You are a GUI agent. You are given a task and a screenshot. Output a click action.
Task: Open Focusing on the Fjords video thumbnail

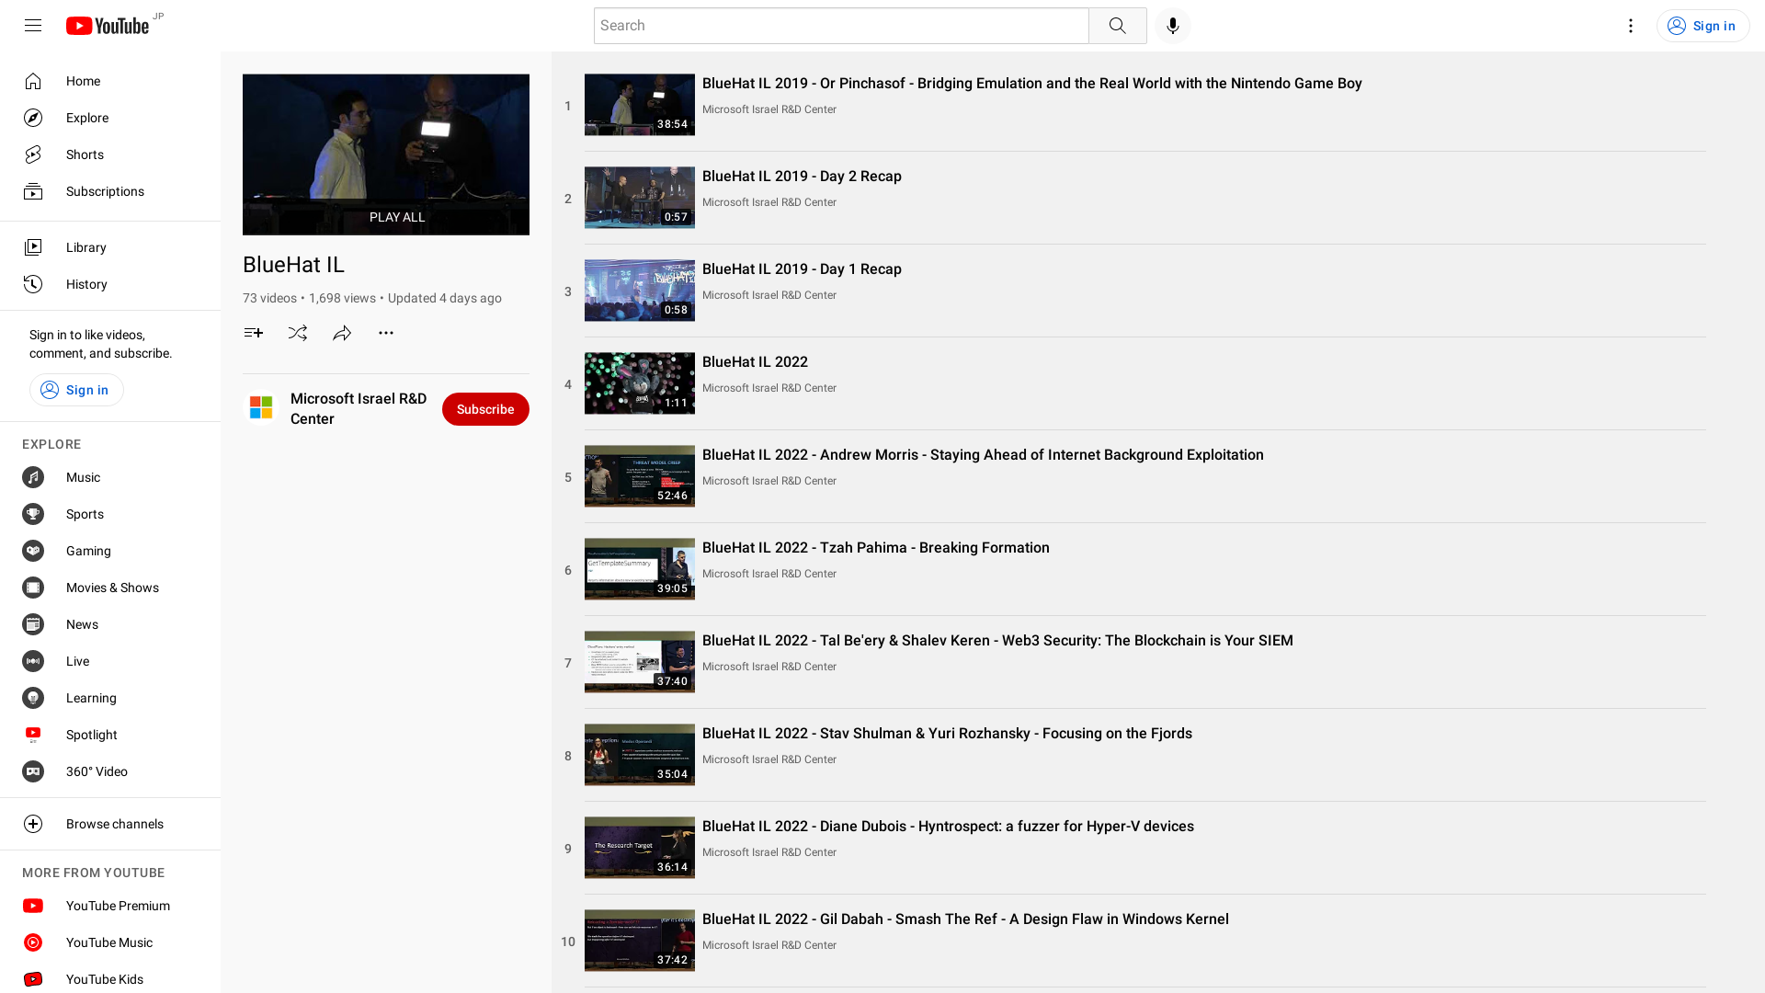(x=640, y=755)
